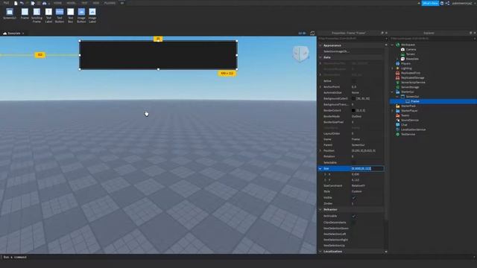
Task: Collapse the Appearance properties section
Action: [x=320, y=45]
